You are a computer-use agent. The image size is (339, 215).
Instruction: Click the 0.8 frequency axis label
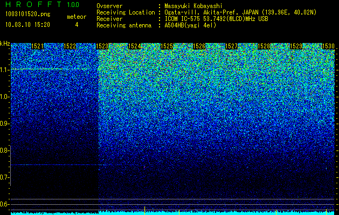click(x=4, y=150)
